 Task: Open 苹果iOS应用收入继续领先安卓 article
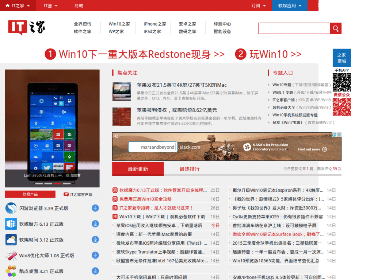pyautogui.click(x=159, y=225)
